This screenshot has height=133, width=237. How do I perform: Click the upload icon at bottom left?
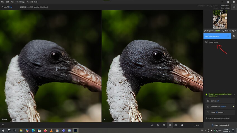[x=3, y=125]
